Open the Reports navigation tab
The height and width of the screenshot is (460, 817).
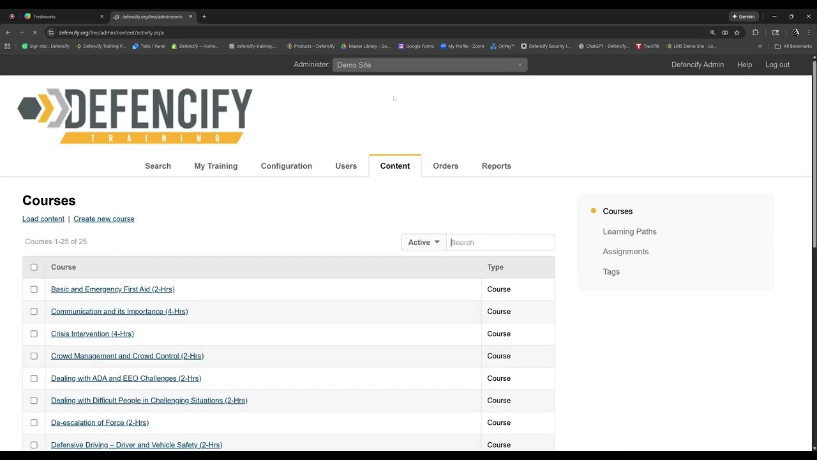[497, 166]
